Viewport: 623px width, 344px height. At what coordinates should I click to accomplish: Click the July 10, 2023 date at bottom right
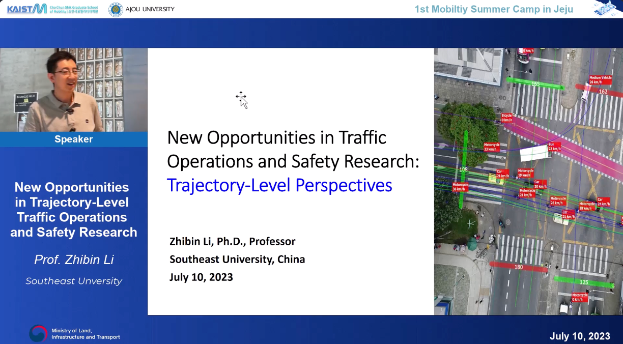click(x=580, y=336)
